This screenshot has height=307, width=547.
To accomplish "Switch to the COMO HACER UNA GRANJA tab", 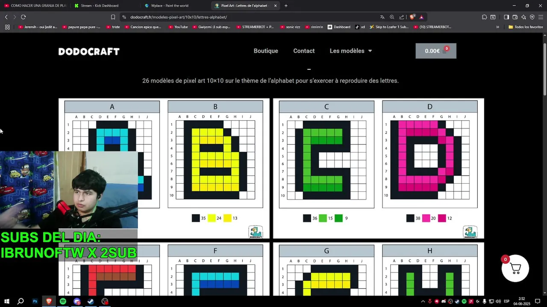I will point(35,6).
